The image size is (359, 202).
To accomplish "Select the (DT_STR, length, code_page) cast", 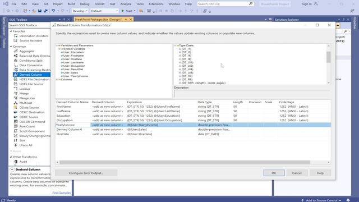I will (x=203, y=83).
